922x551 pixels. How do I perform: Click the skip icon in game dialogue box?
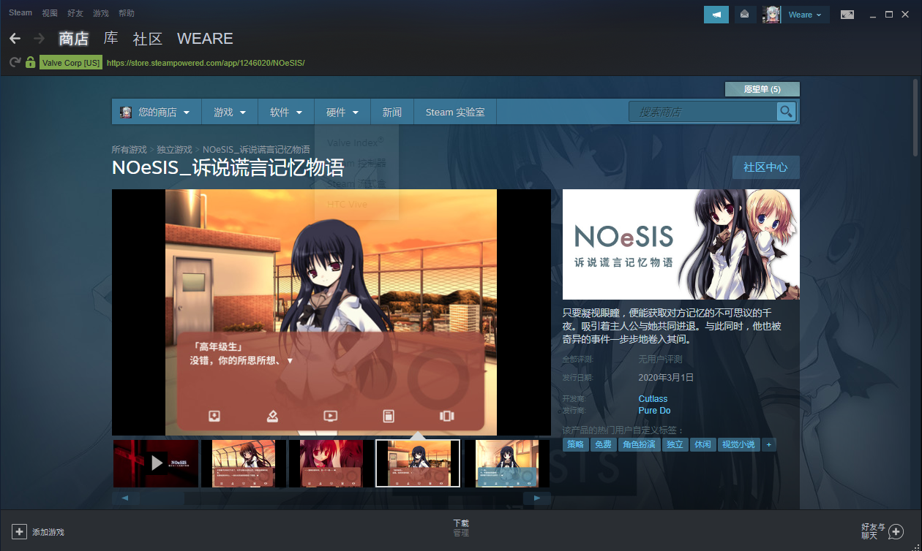pyautogui.click(x=447, y=416)
